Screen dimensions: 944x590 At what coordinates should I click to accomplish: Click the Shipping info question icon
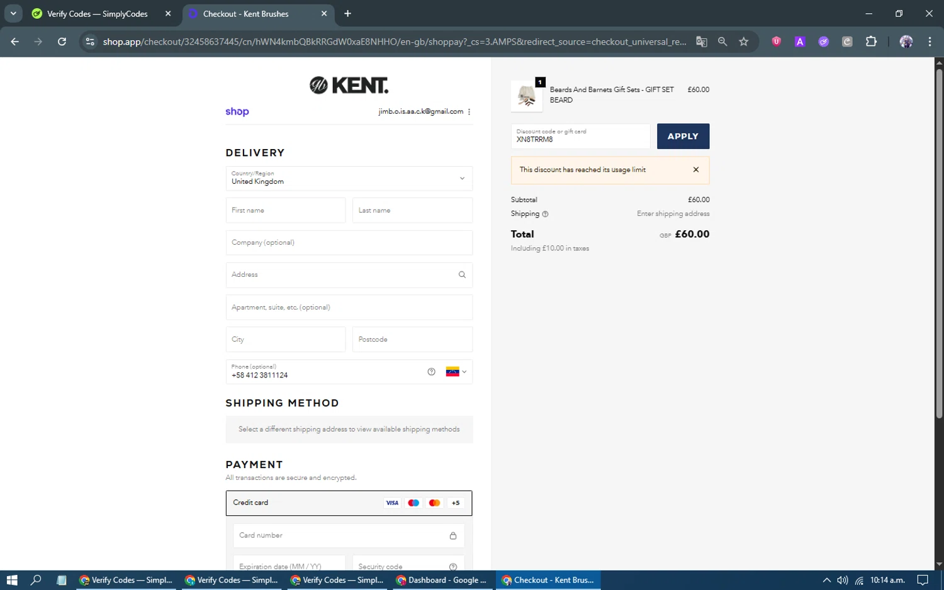coord(545,214)
